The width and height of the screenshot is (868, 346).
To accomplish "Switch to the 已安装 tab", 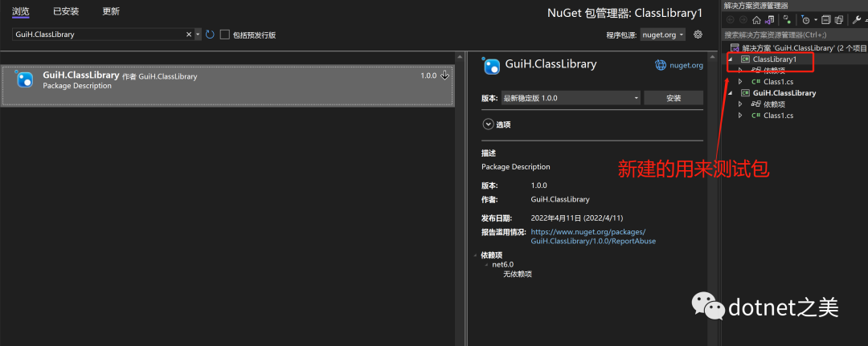I will tap(66, 11).
